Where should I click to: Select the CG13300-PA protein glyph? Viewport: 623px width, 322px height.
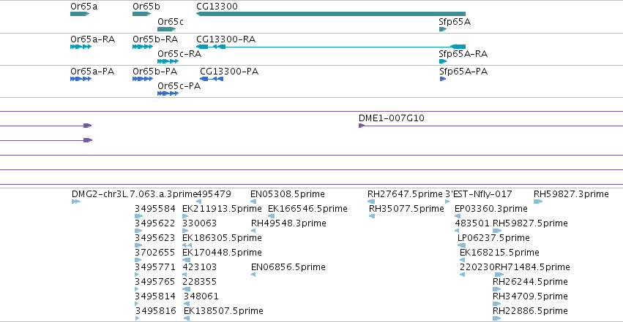(x=212, y=79)
